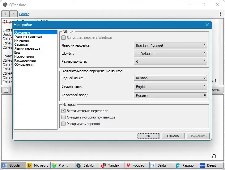Click the QTranslate title bar app icon
Image resolution: width=225 pixels, height=170 pixels.
[5, 5]
